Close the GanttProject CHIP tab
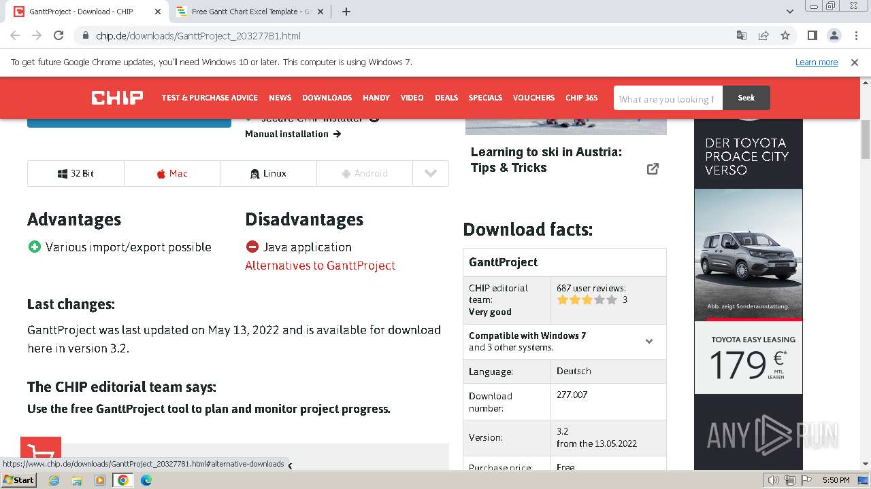This screenshot has height=489, width=871. tap(157, 12)
